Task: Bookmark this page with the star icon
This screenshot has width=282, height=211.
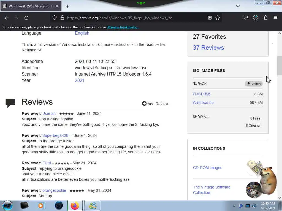Action: point(218,18)
